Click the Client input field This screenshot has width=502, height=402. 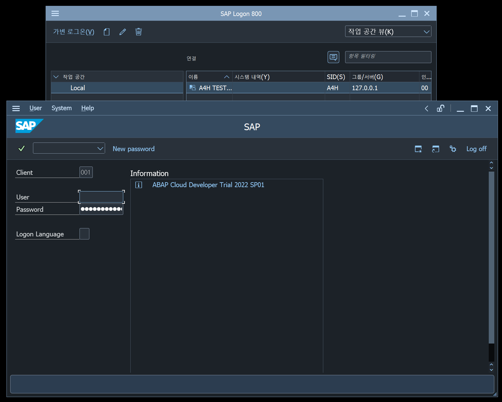point(86,172)
